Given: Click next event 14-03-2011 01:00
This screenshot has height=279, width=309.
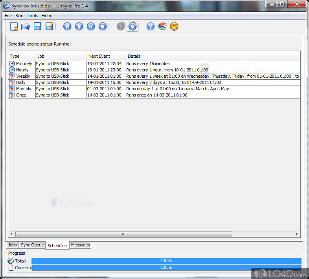Looking at the screenshot, I should tap(106, 95).
